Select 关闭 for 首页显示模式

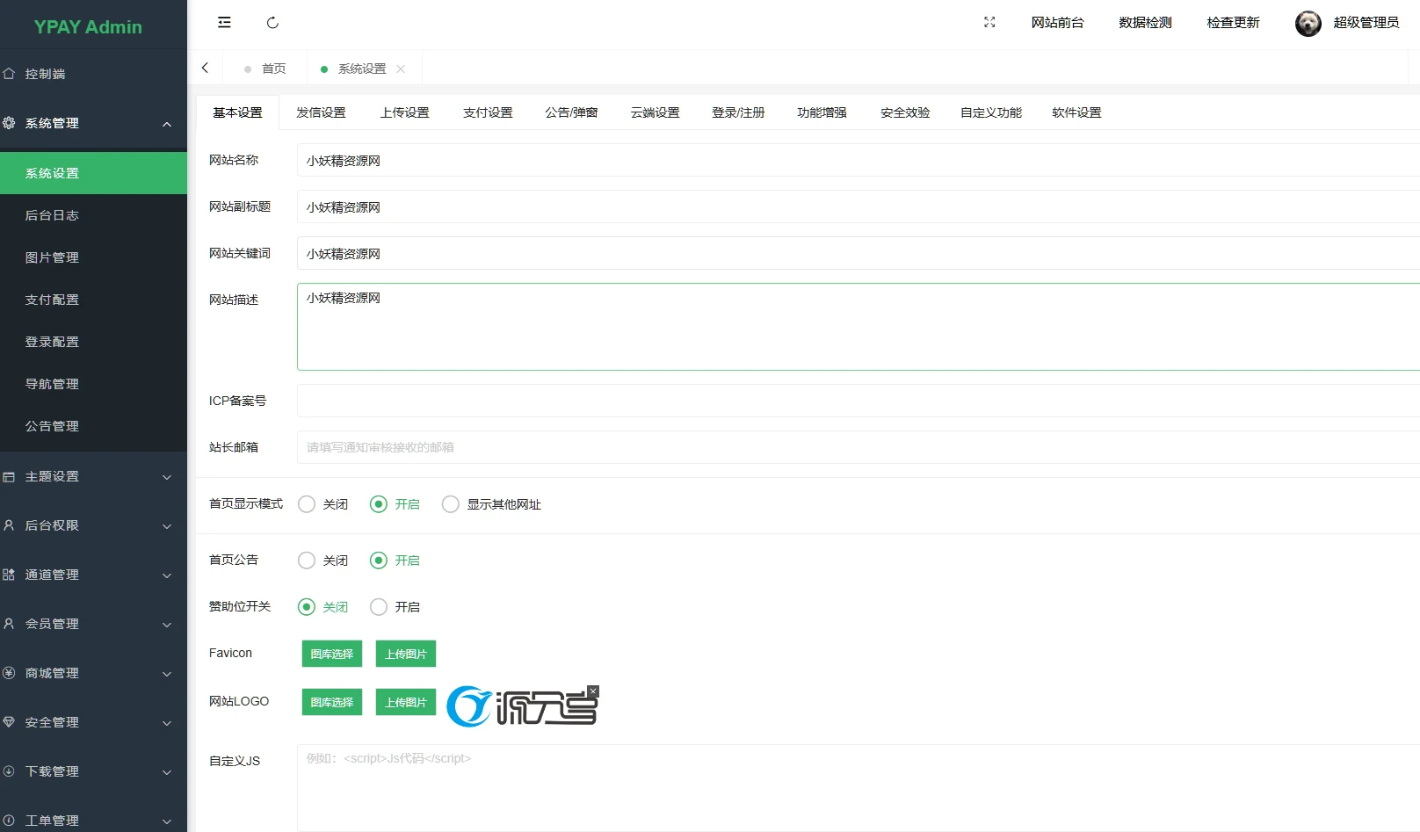coord(322,504)
